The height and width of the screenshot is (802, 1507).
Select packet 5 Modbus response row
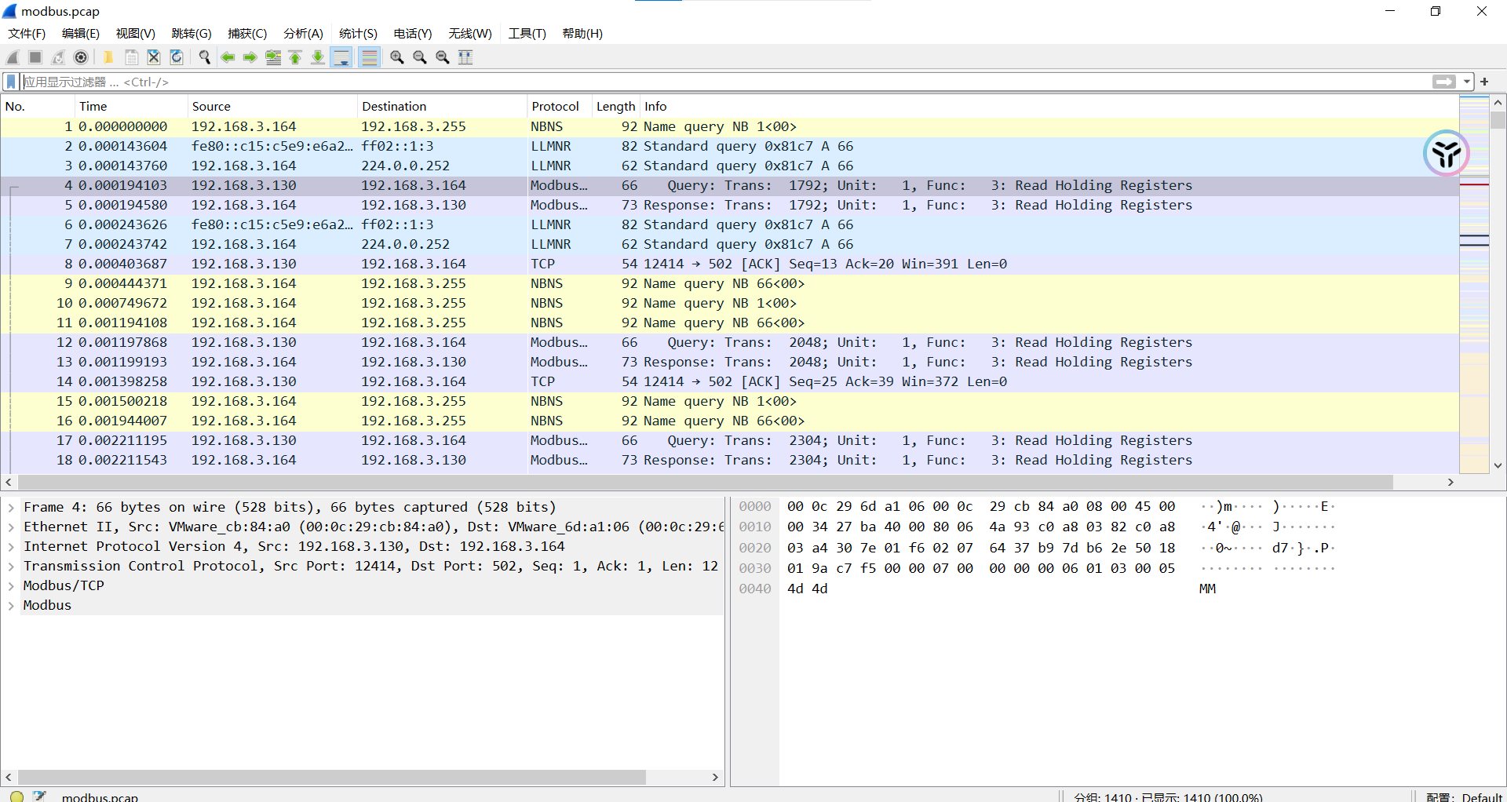[x=730, y=205]
